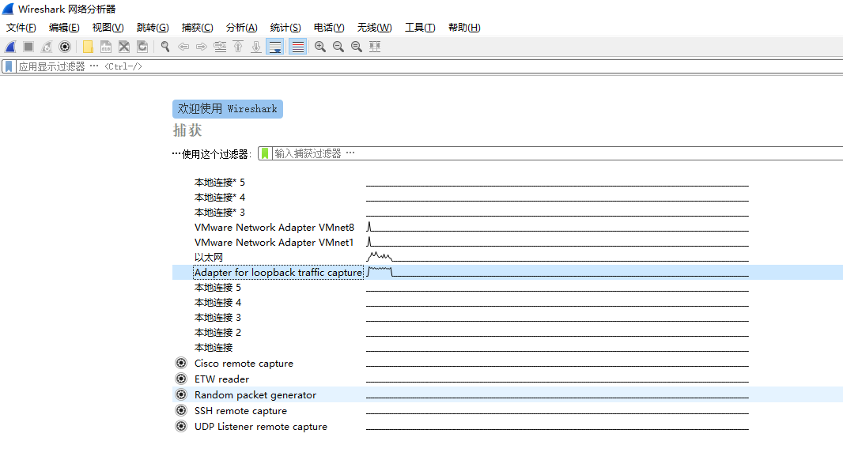This screenshot has height=460, width=843.
Task: Restart the current capture
Action: (x=45, y=47)
